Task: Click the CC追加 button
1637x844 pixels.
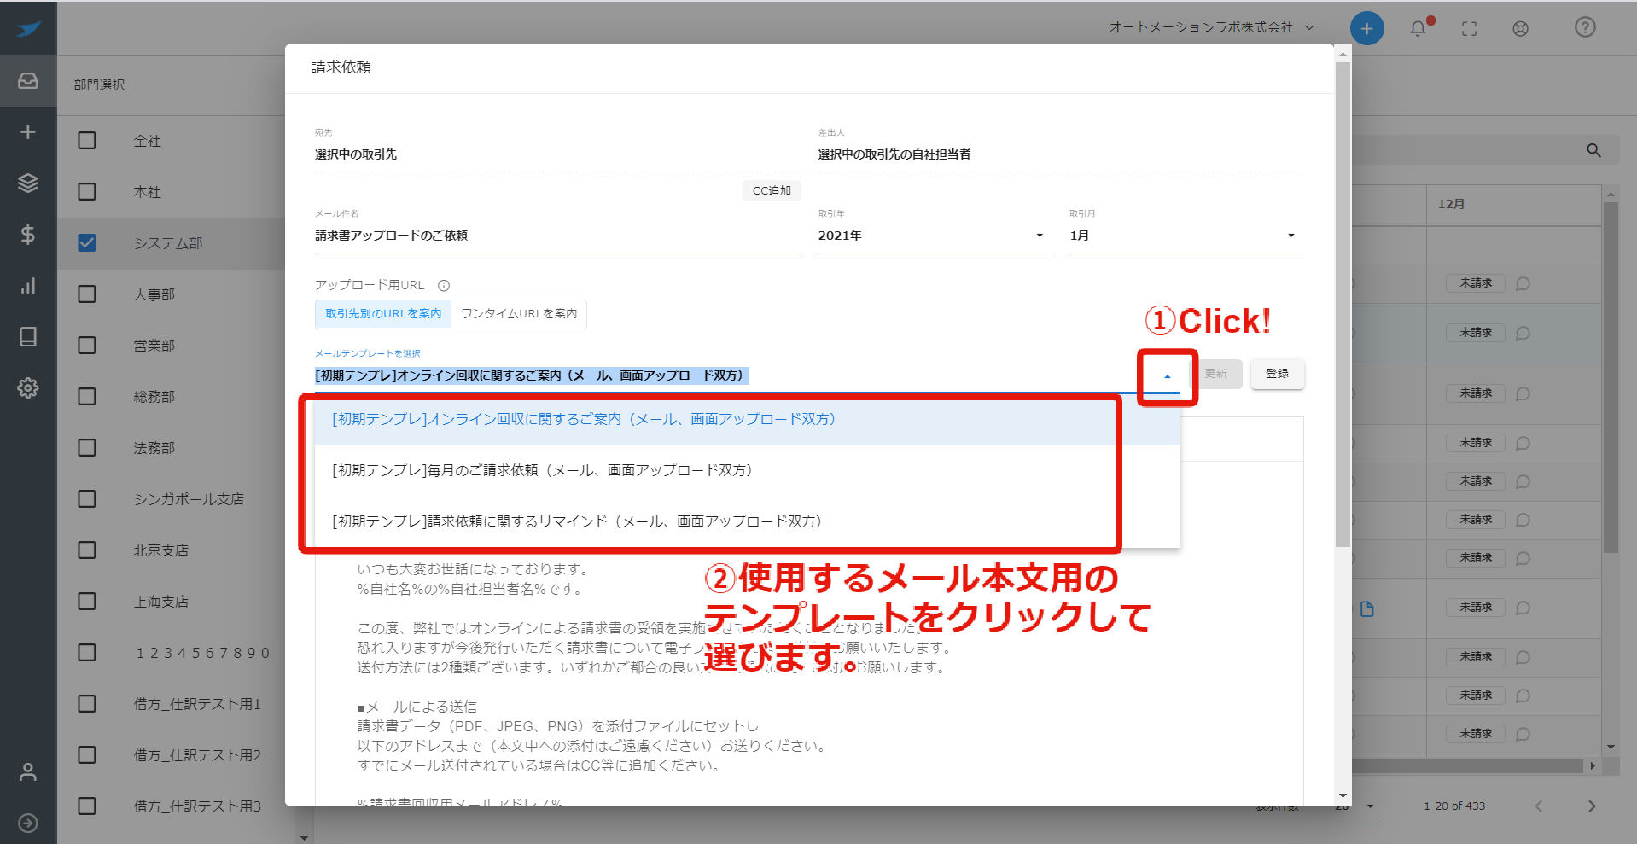Action: click(x=772, y=191)
